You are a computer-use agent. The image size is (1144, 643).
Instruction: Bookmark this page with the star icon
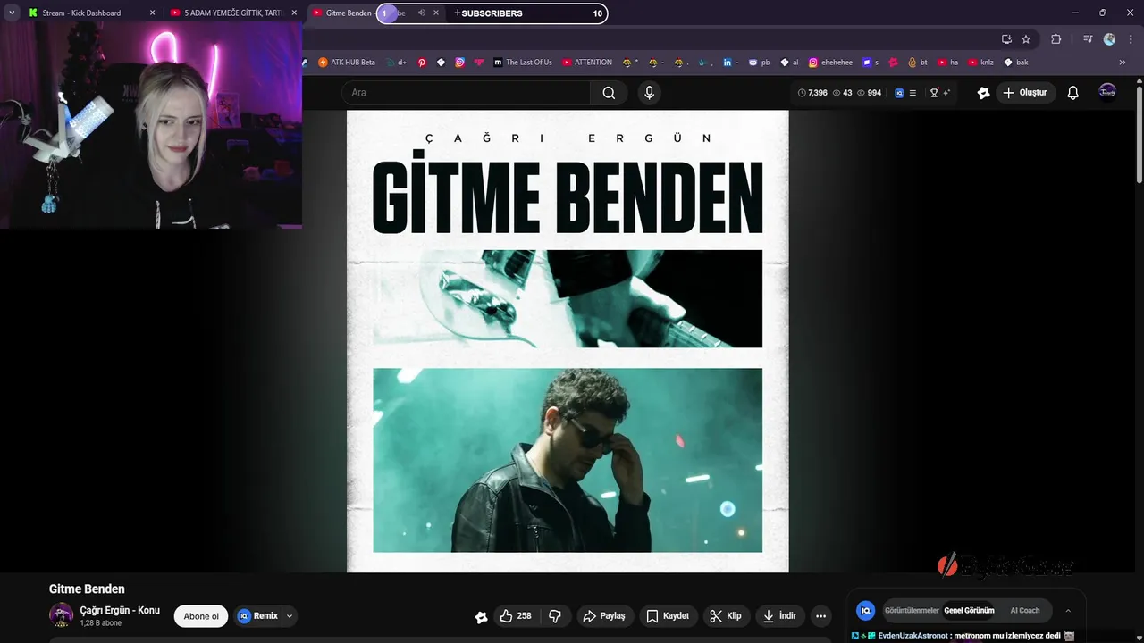[x=1026, y=39]
